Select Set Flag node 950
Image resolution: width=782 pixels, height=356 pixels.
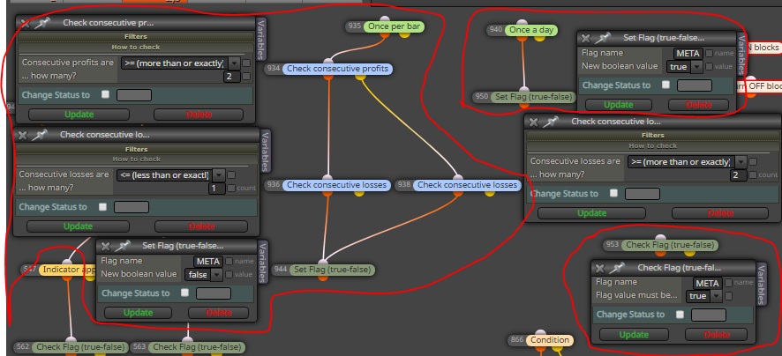532,97
